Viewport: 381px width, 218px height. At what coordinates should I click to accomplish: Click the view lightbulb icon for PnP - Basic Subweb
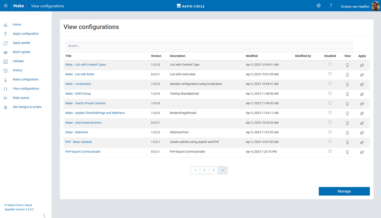(347, 142)
